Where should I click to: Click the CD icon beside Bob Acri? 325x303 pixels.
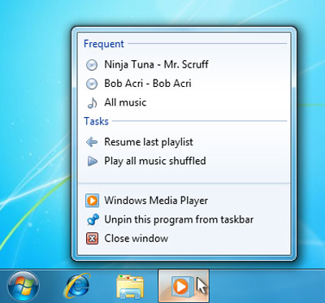click(92, 84)
